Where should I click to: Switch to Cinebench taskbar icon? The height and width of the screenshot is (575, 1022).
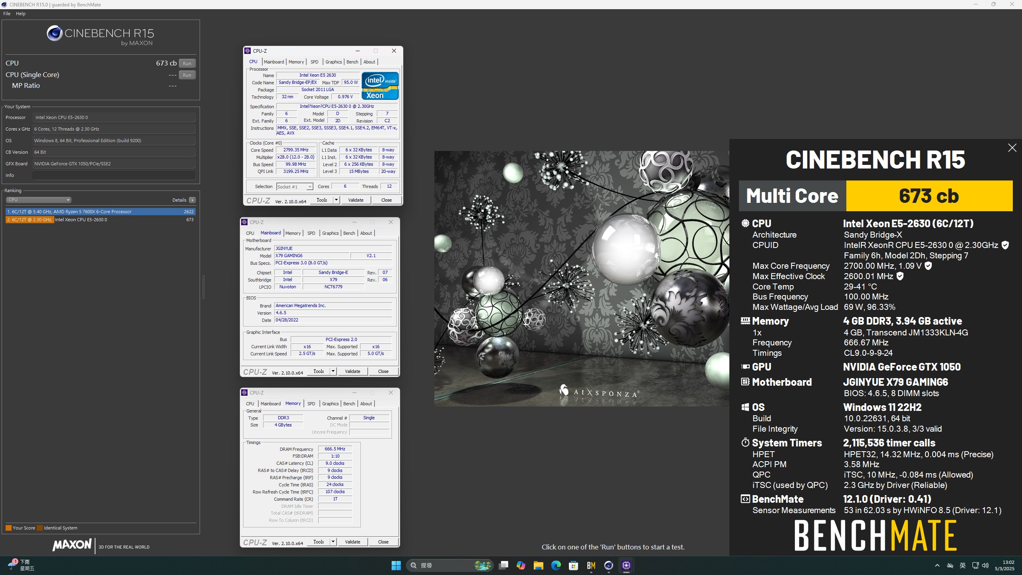click(x=609, y=565)
